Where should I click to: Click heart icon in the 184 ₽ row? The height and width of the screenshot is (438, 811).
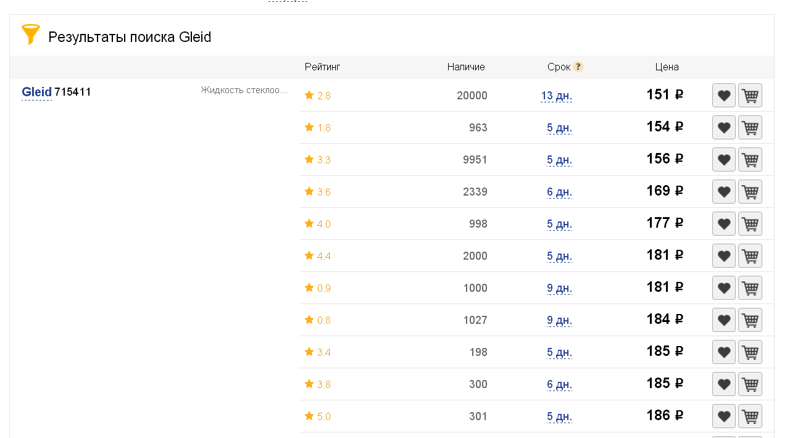724,320
